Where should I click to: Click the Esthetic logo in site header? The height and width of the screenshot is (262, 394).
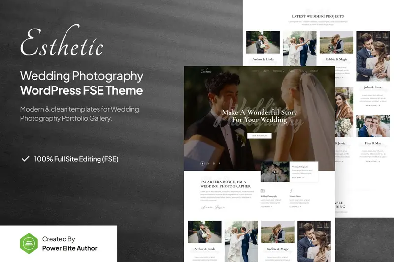pyautogui.click(x=206, y=71)
